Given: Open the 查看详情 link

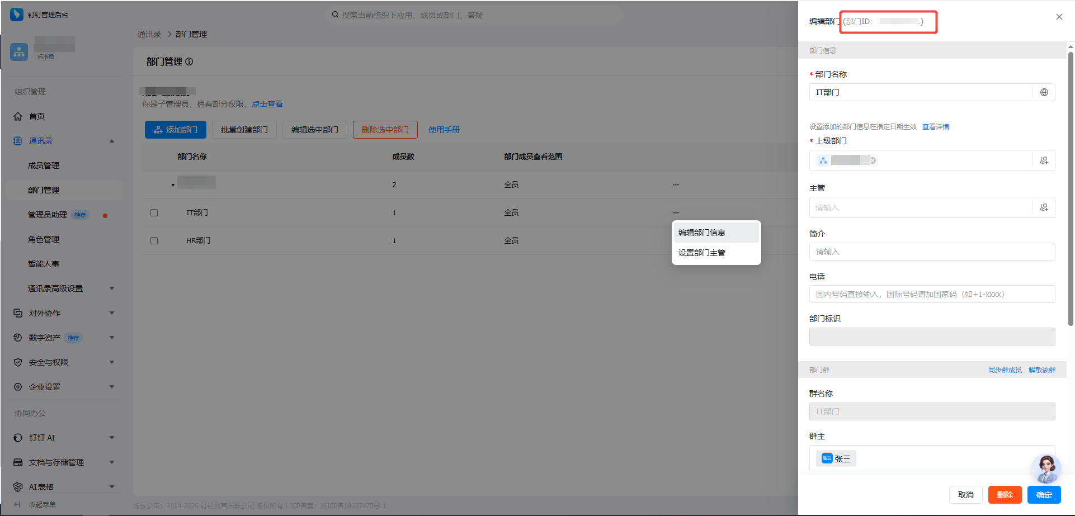Looking at the screenshot, I should click(936, 127).
